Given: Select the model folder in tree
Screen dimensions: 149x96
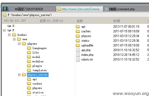Looking at the screenshot, I should click(x=36, y=57).
